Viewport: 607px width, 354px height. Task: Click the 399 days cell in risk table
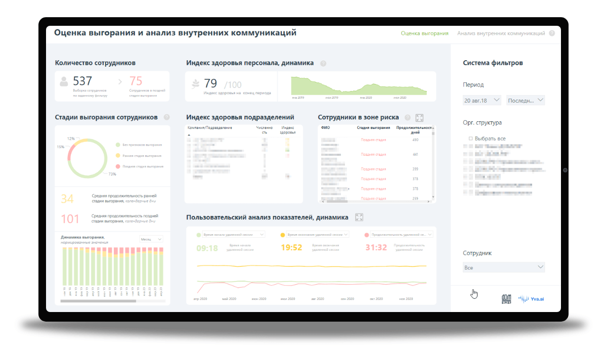click(415, 169)
